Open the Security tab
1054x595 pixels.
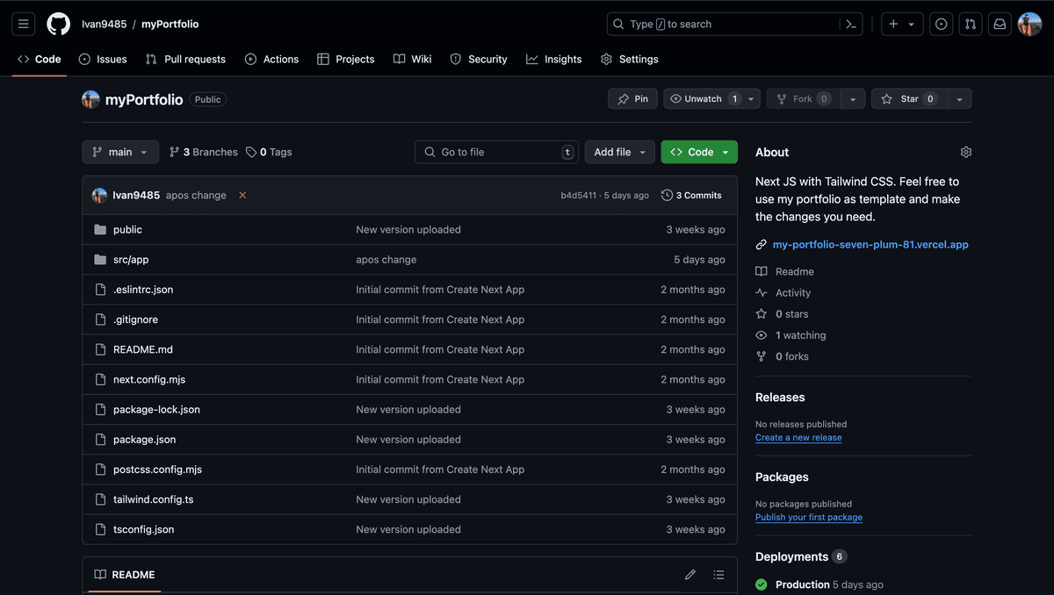[x=479, y=59]
